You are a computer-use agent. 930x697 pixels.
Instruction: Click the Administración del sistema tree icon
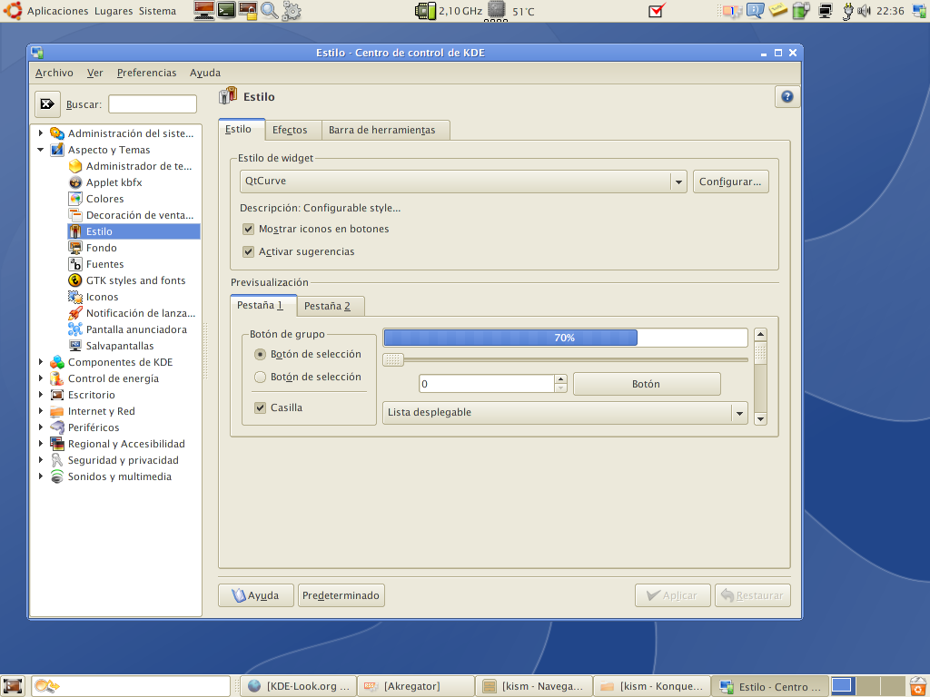tap(57, 133)
